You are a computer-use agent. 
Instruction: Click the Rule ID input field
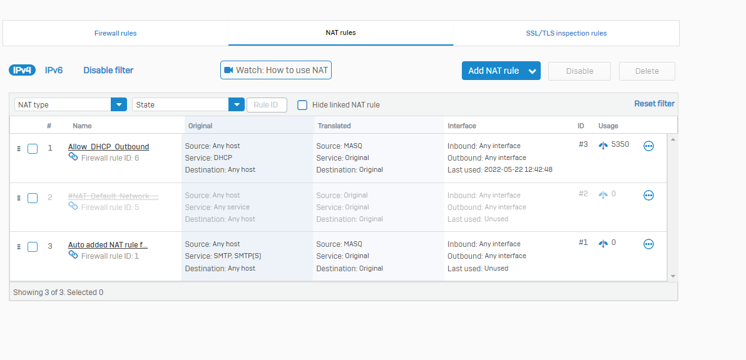(x=267, y=105)
